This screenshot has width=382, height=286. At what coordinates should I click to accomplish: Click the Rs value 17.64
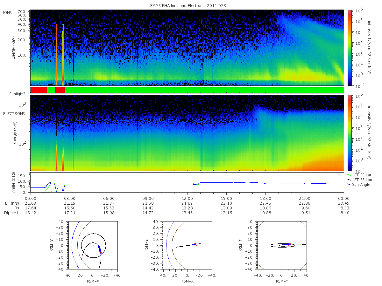pos(31,208)
